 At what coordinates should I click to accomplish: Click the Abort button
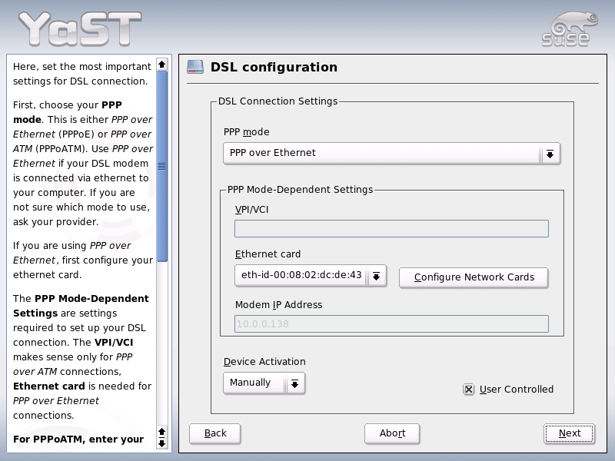point(392,433)
